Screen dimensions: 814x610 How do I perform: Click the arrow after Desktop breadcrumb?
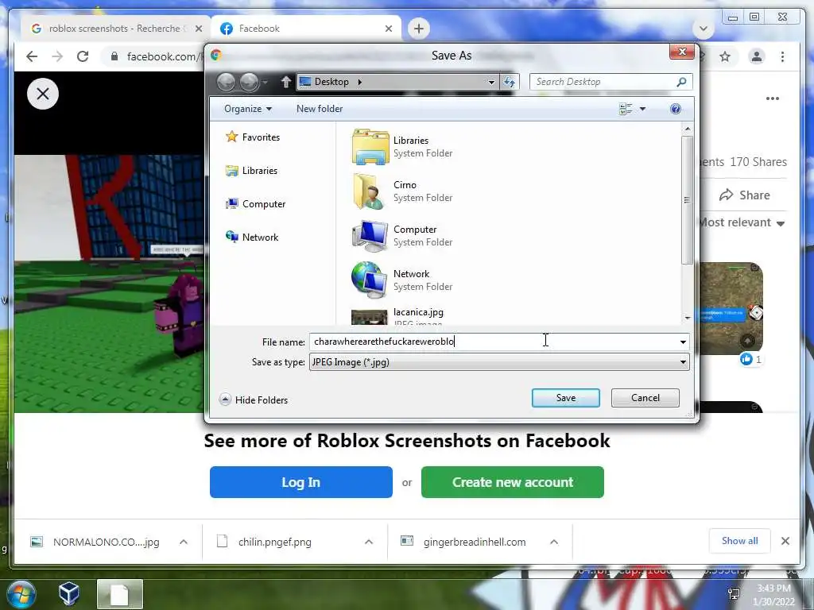359,82
